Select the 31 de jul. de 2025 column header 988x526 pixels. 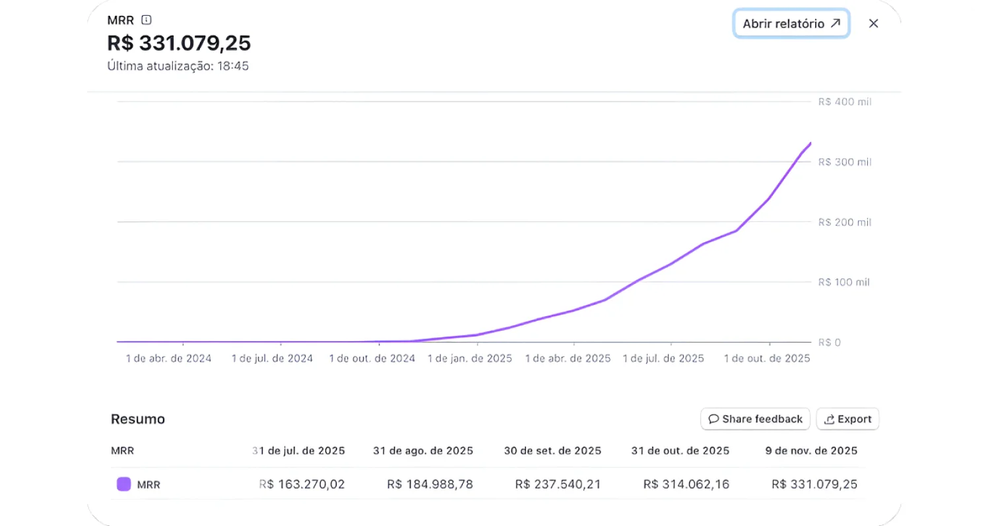pos(298,451)
